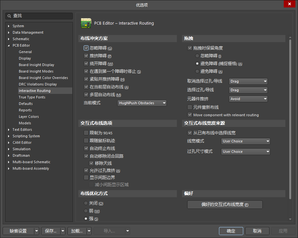
Task: Toggle 移除天线 checkbox
Action: (91, 163)
